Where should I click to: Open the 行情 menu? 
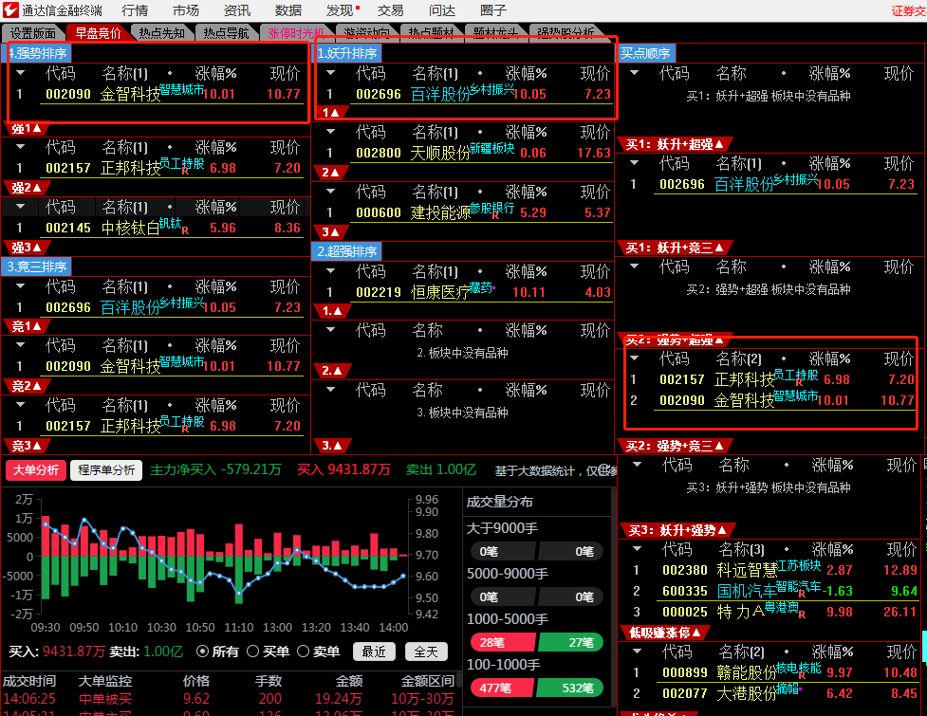tap(135, 10)
